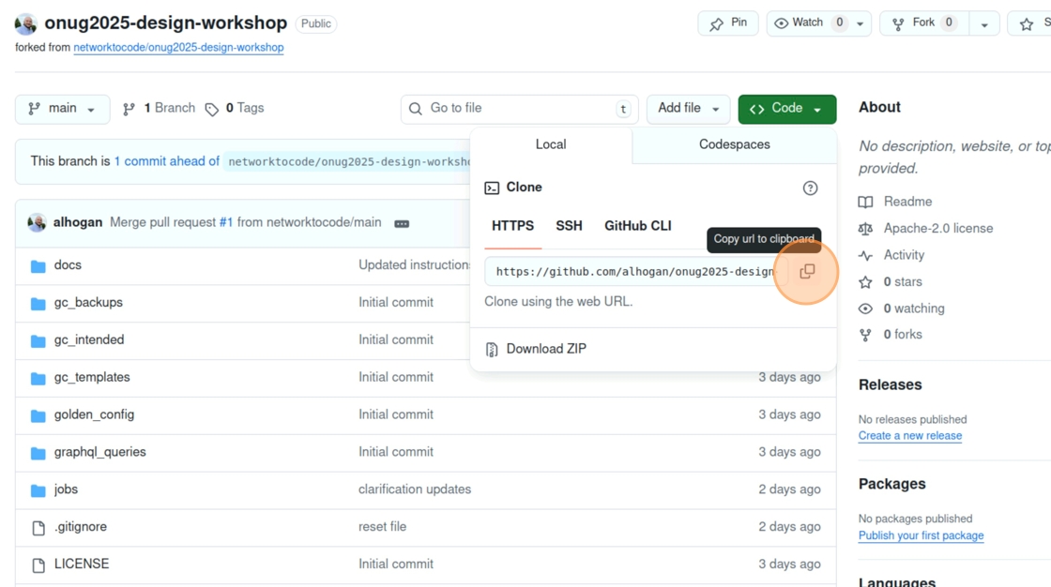
Task: Select the SSH clone tab
Action: pyautogui.click(x=569, y=227)
